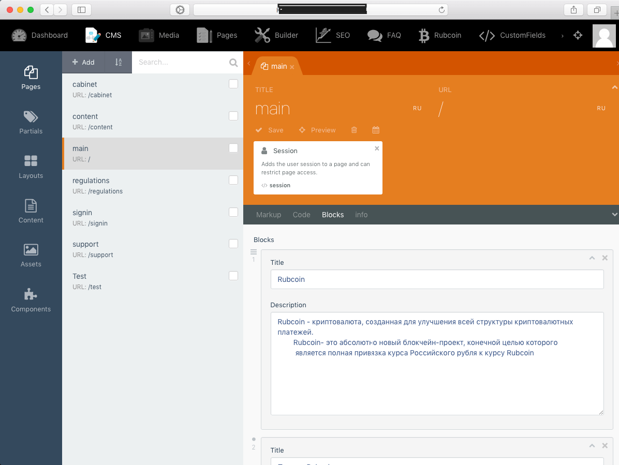Open the SEO section
This screenshot has width=619, height=465.
pos(333,36)
